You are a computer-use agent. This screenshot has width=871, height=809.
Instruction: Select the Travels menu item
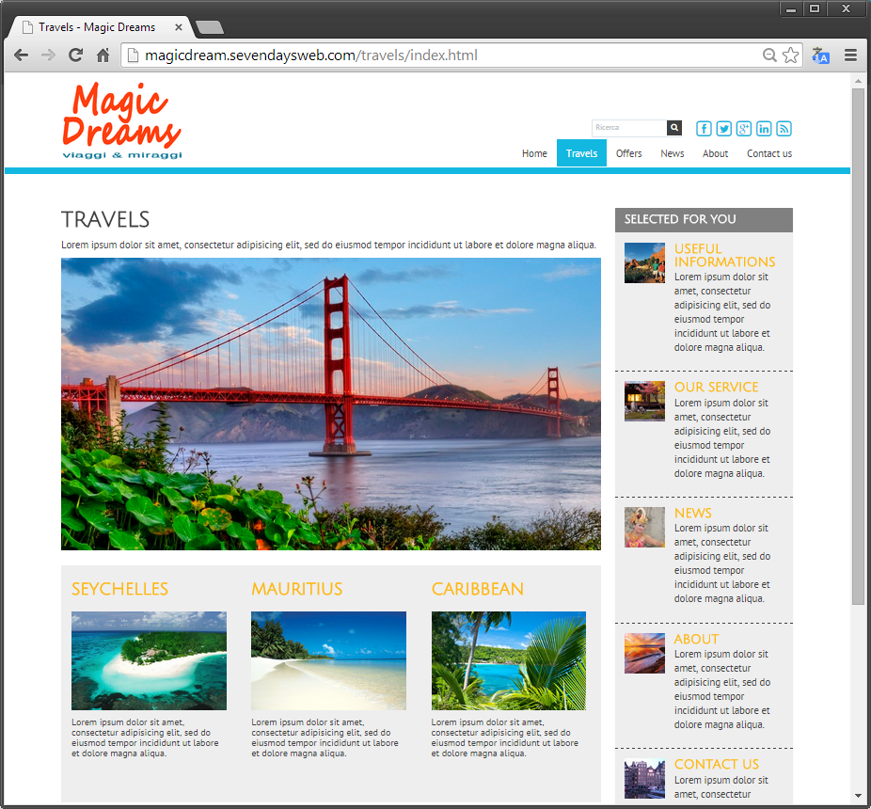(x=581, y=153)
